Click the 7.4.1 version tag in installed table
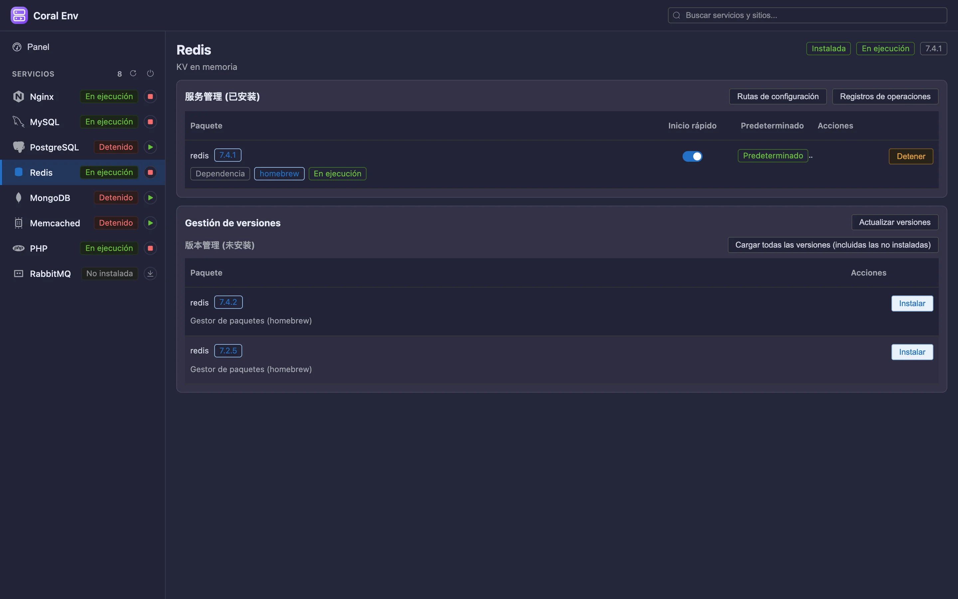Screen dimensions: 958x599 pos(228,155)
